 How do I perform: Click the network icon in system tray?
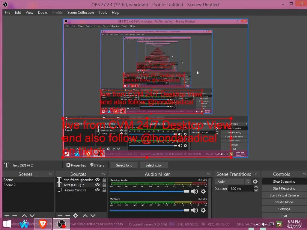tap(272, 224)
